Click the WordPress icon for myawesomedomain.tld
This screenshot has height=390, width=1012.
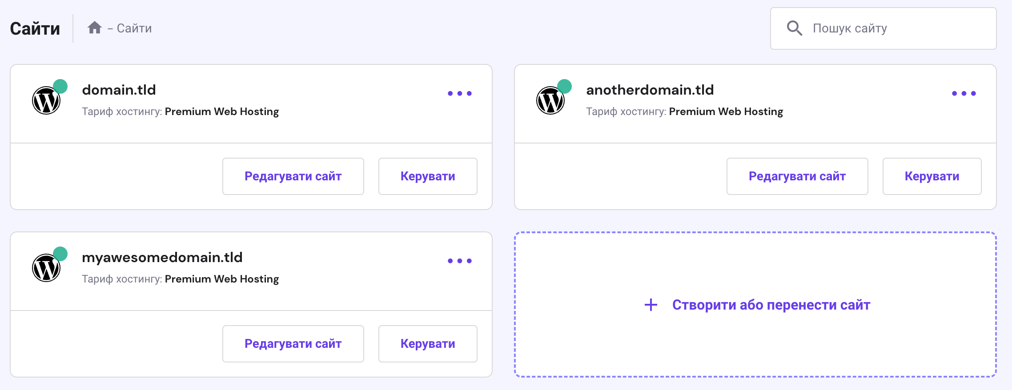[46, 268]
